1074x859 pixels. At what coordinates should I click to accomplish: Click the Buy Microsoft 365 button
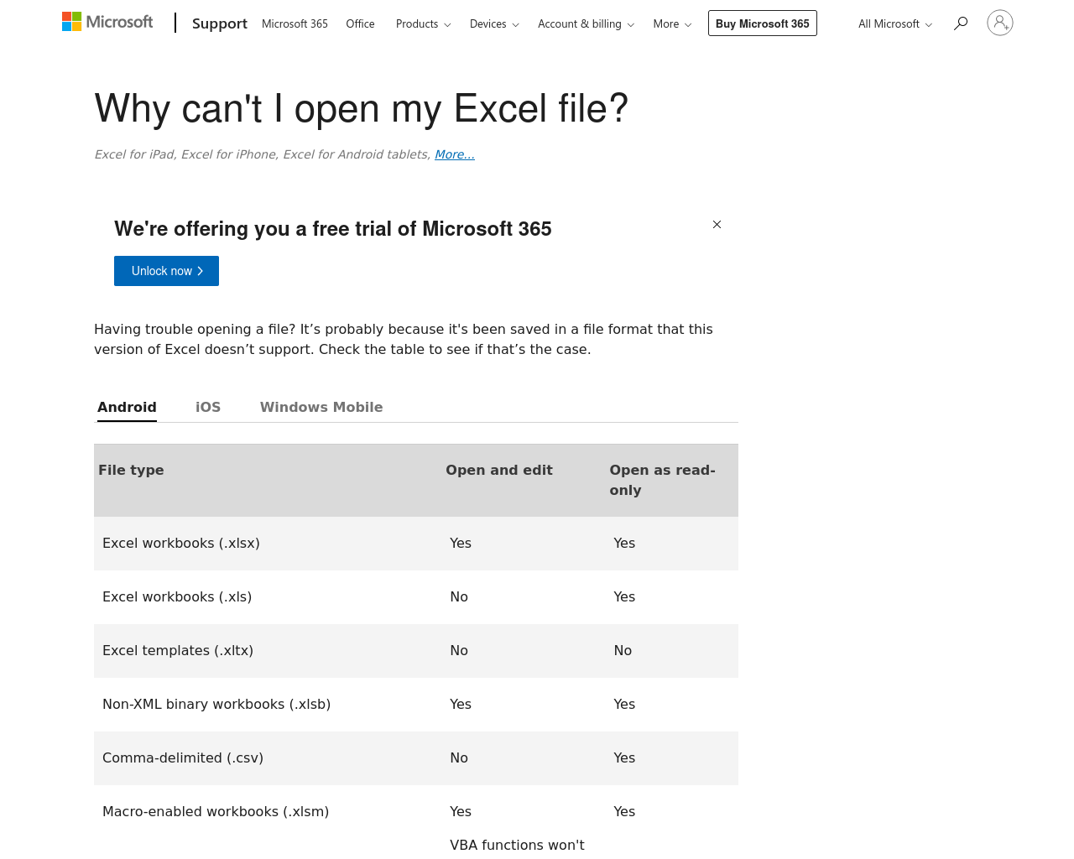point(763,23)
